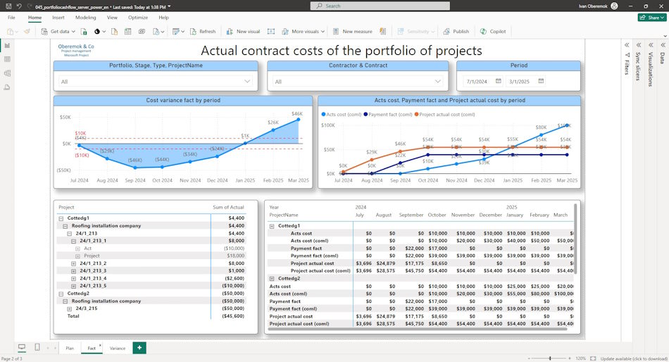Save the report using the save icon
669x362 pixels.
(x=8, y=6)
